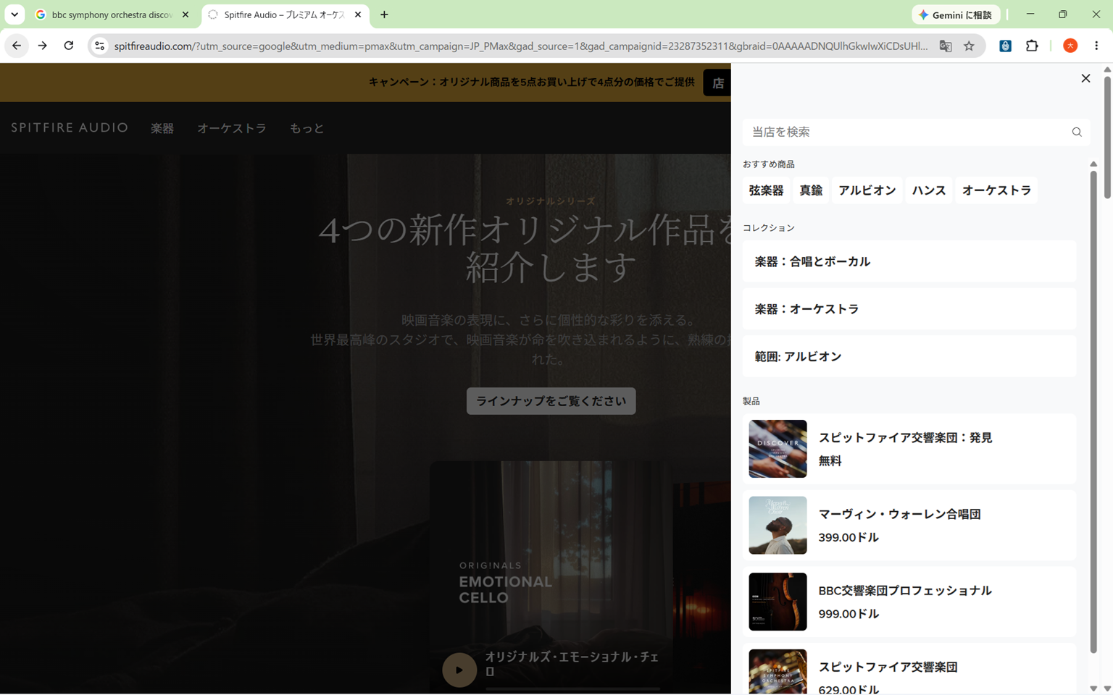Screen dimensions: 1113x695
Task: Open Chrome three-dot menu
Action: tap(1096, 46)
